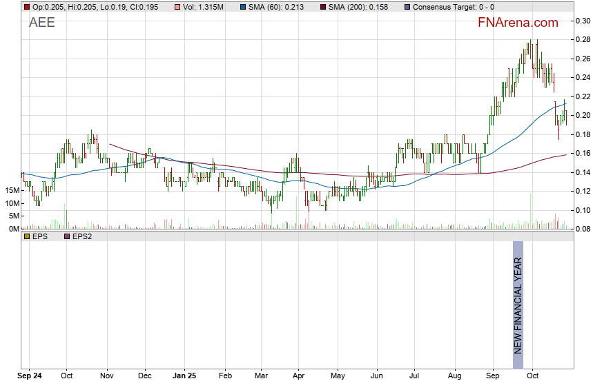Click the red OHLC legend swatch
The width and height of the screenshot is (593, 390).
27,6
